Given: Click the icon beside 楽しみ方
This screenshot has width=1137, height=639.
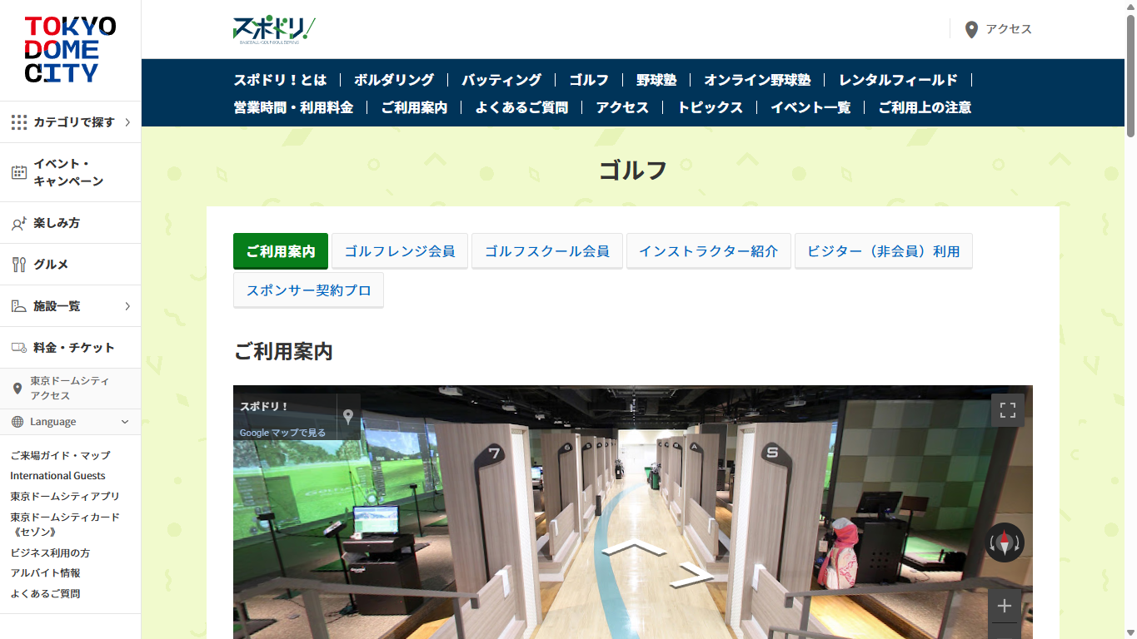Looking at the screenshot, I should click(x=18, y=223).
